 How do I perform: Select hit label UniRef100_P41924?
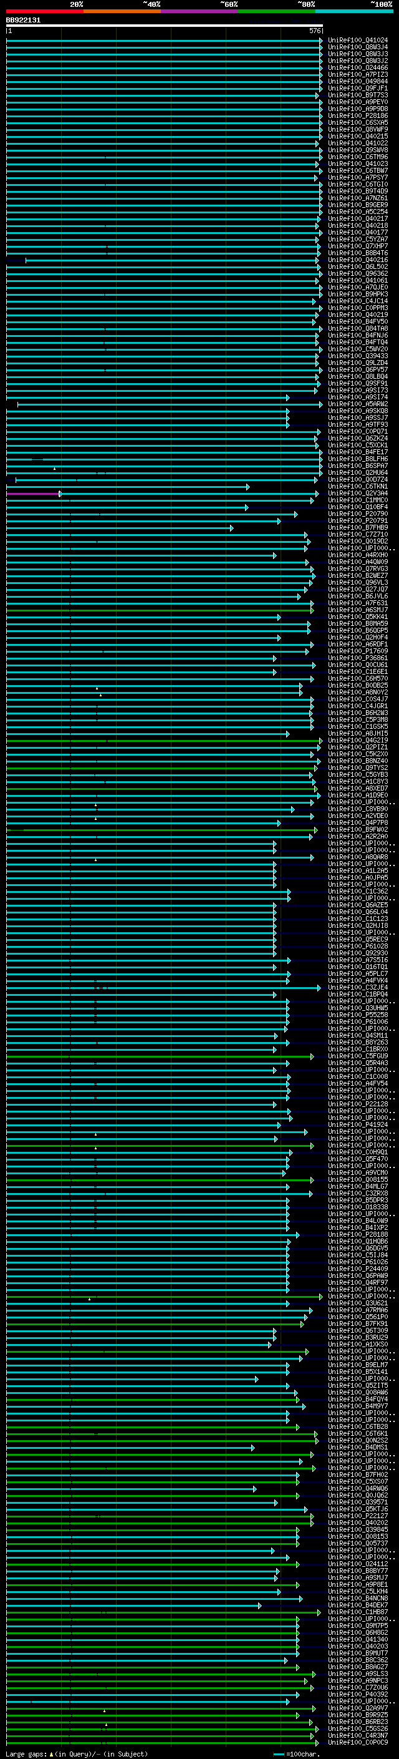point(358,1124)
